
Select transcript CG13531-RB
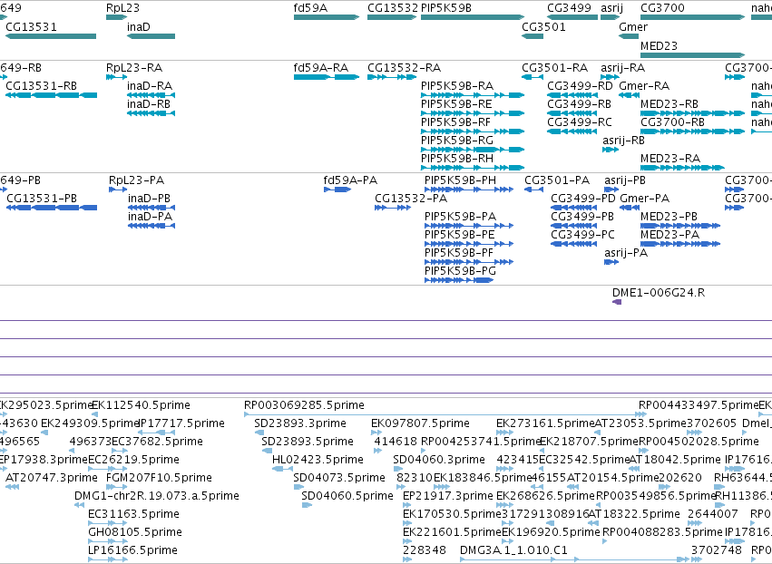coord(51,95)
